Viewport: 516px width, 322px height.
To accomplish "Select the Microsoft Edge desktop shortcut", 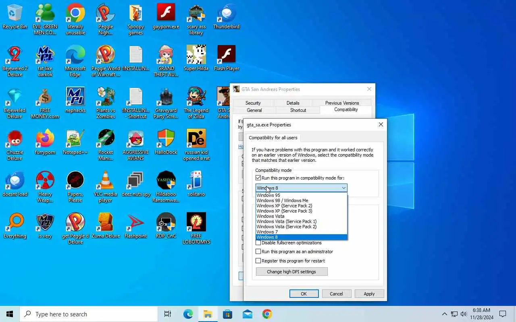I will click(x=75, y=61).
